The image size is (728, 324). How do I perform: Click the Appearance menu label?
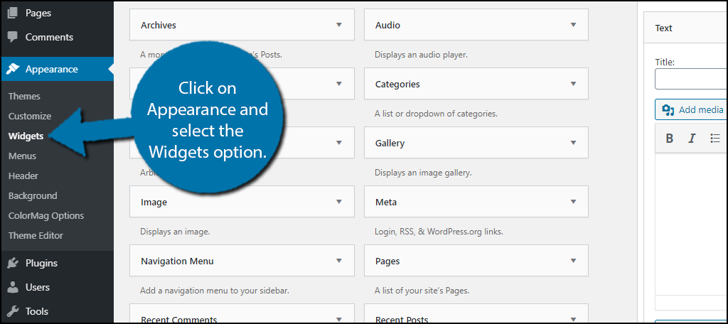pyautogui.click(x=51, y=69)
